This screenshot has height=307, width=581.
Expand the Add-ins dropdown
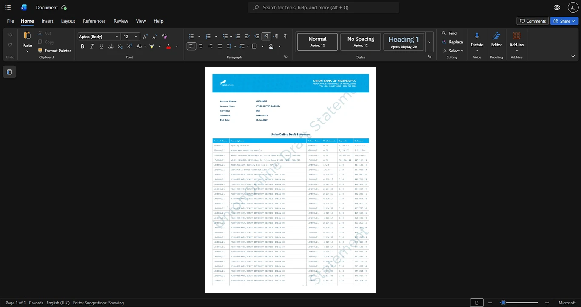coord(517,51)
